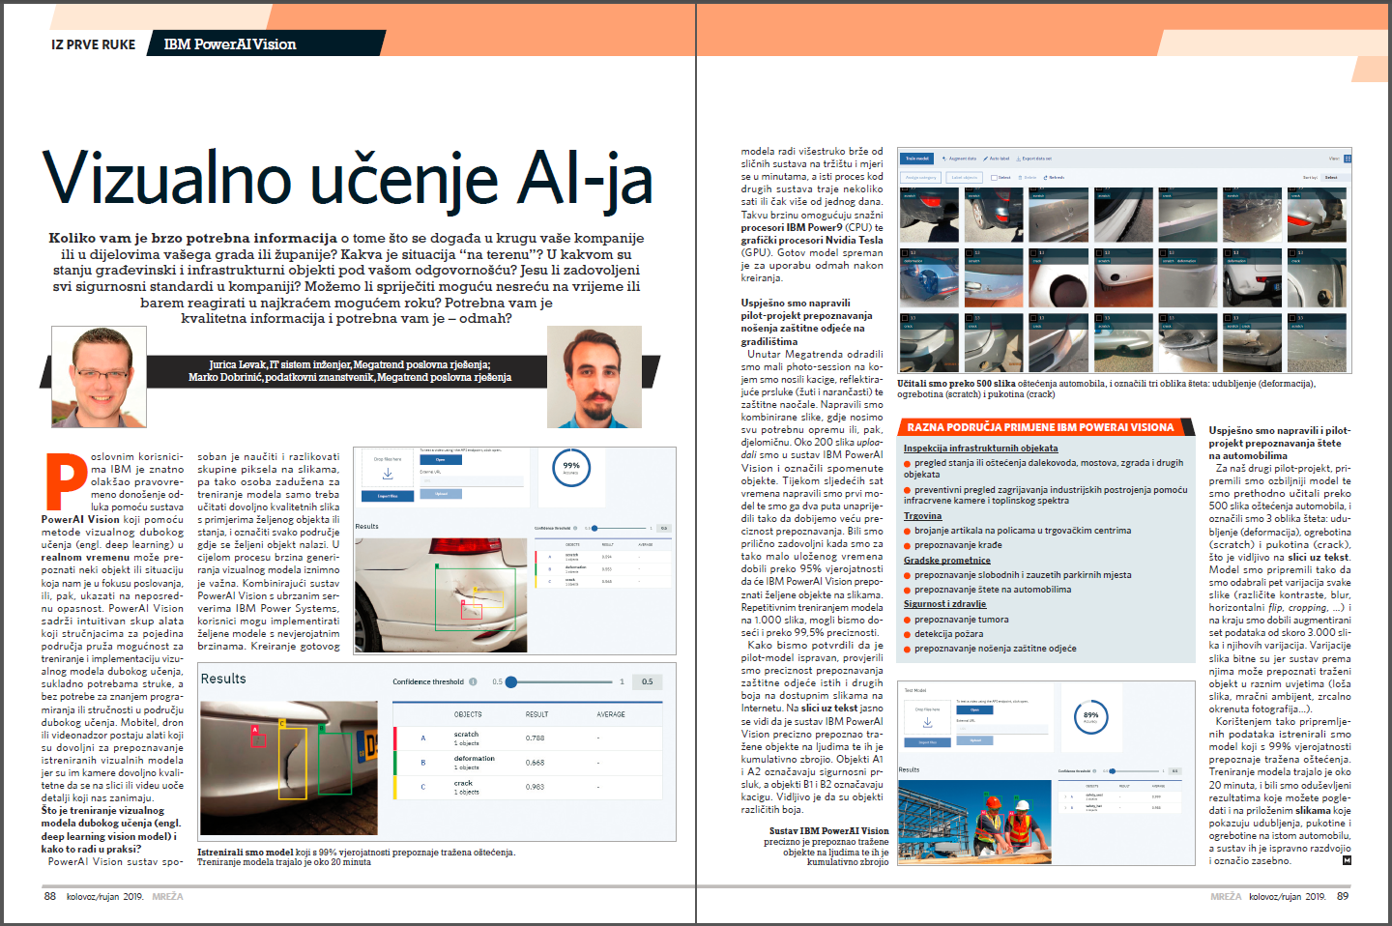The image size is (1392, 926).
Task: Click External URL field in 89% Test Model screenshot
Action: (1002, 729)
